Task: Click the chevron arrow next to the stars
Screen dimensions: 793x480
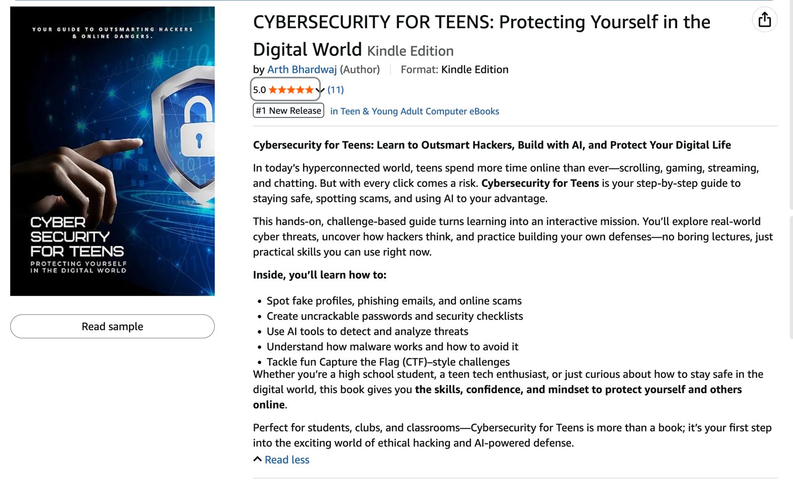Action: (x=320, y=90)
